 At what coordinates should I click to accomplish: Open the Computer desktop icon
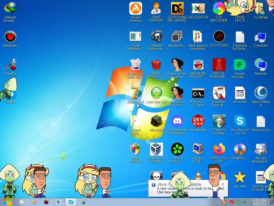point(261,39)
